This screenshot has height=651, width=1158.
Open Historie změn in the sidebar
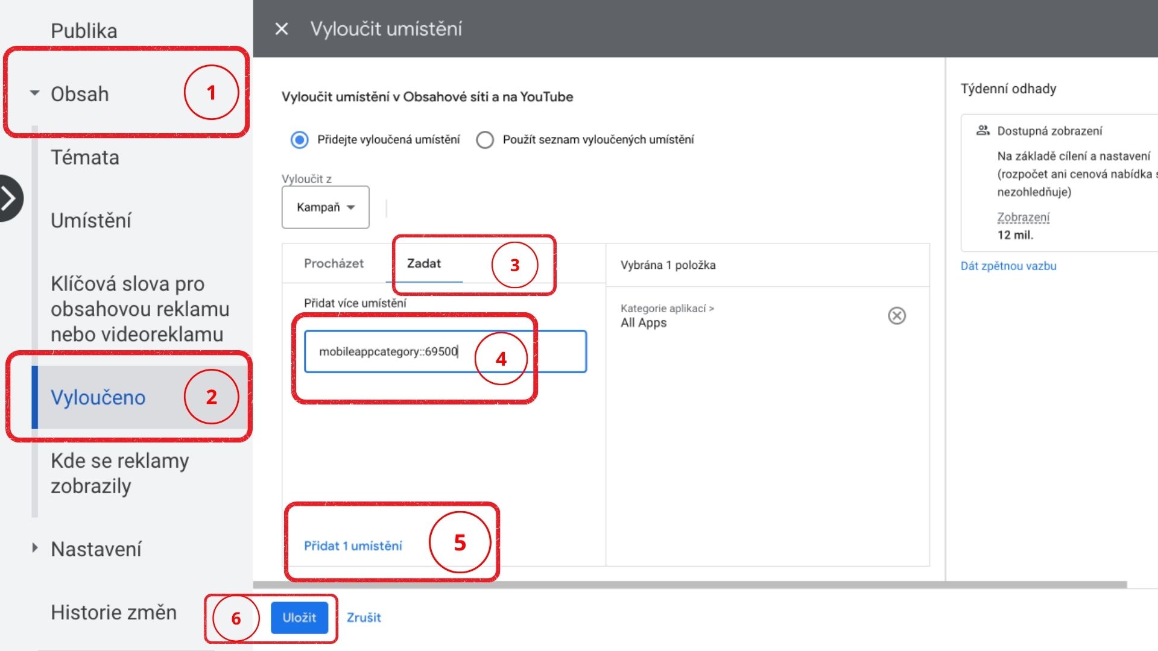pos(113,612)
